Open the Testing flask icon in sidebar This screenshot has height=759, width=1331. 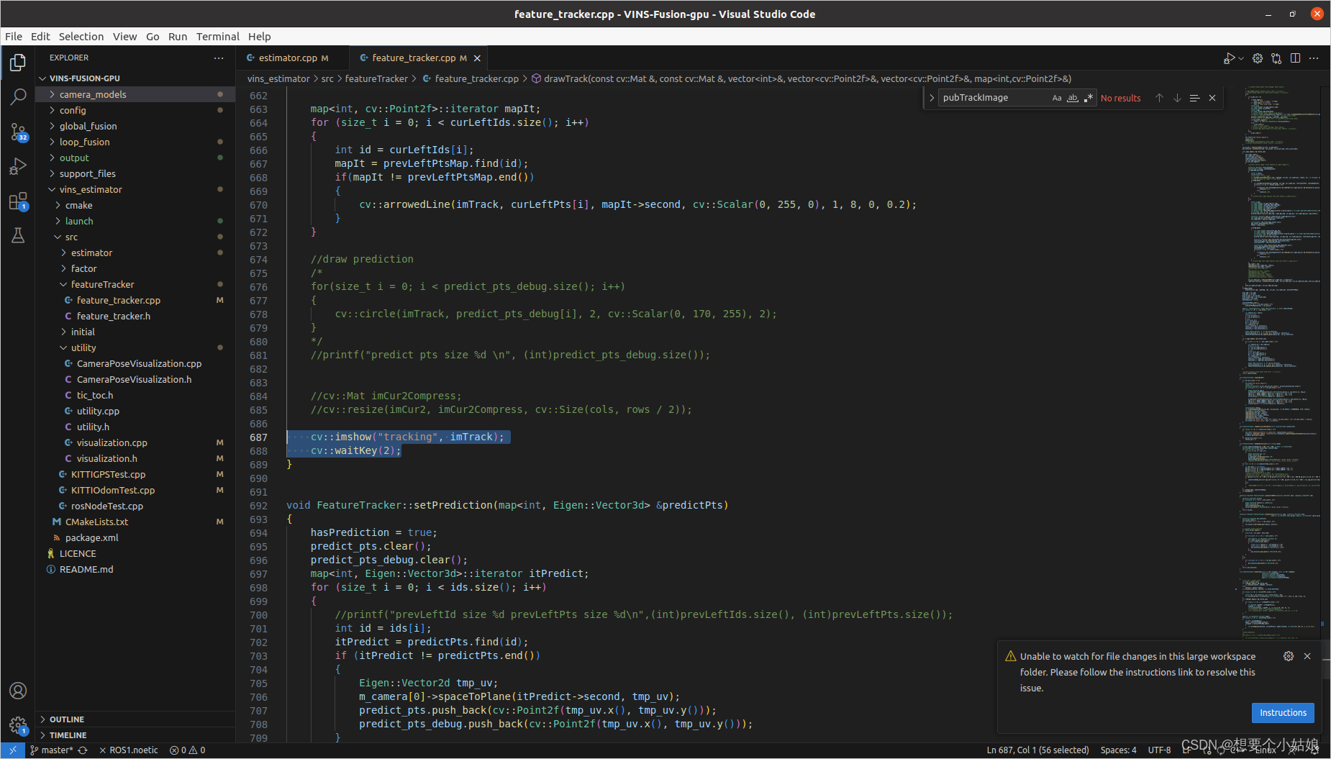click(x=18, y=235)
